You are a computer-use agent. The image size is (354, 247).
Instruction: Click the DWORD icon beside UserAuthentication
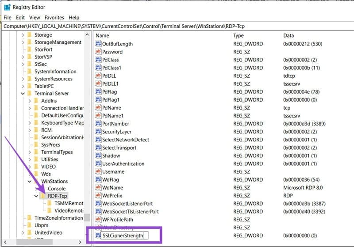98,163
